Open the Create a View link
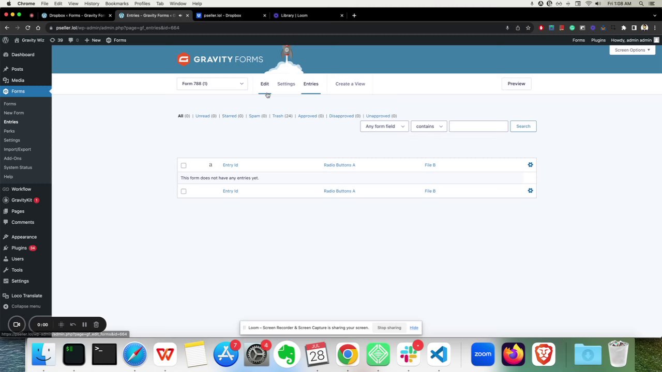 [x=350, y=84]
